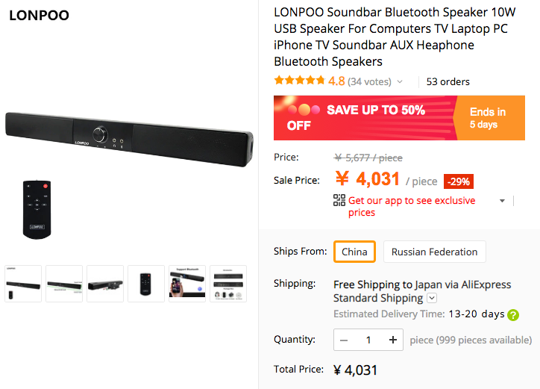Select the second product thumbnail

[64, 284]
